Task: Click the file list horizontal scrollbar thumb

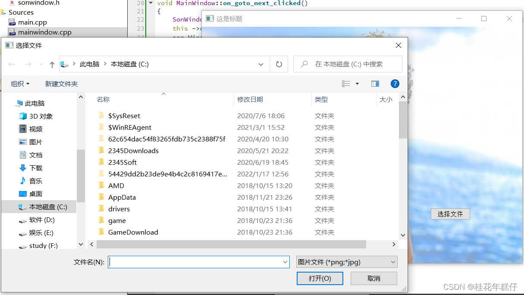Action: click(x=231, y=245)
